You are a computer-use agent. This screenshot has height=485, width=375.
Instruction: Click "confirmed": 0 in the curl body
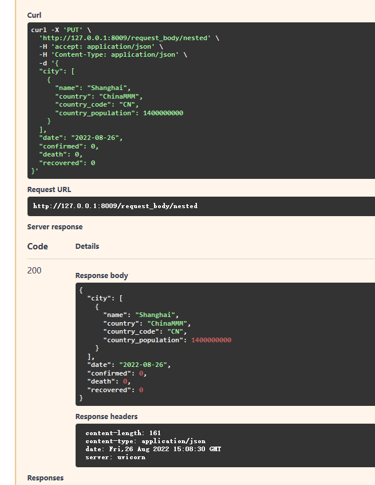tap(69, 146)
